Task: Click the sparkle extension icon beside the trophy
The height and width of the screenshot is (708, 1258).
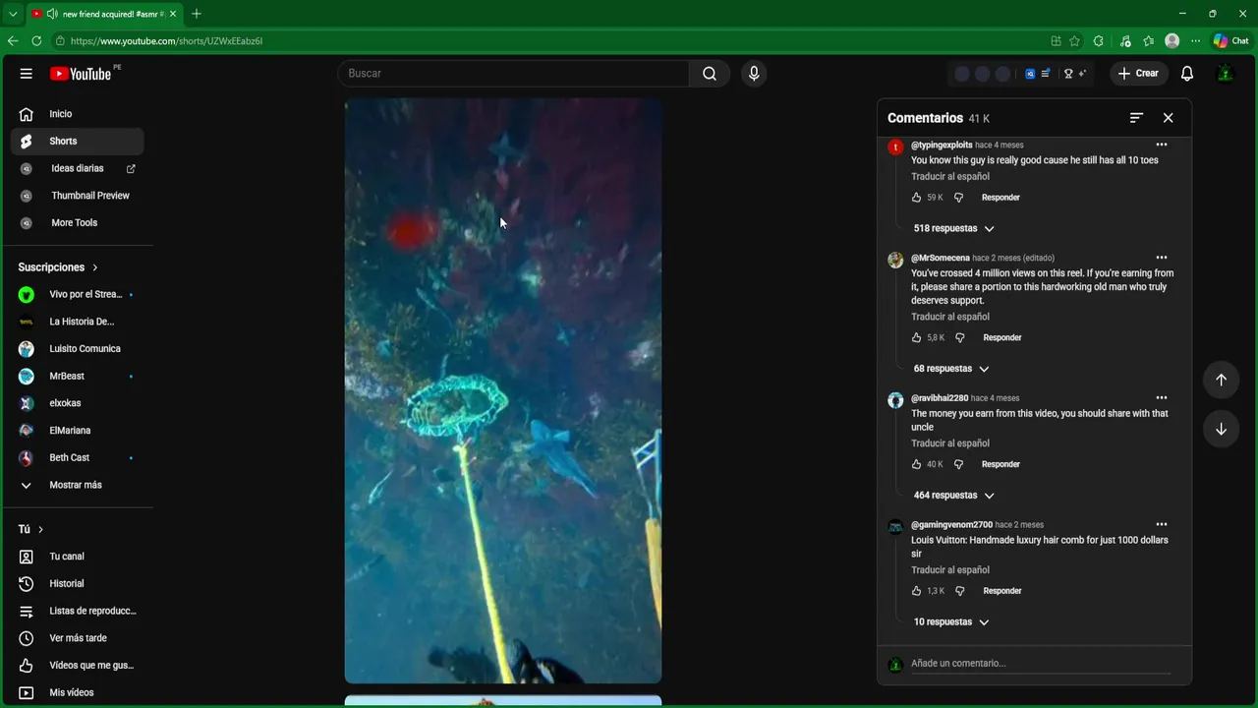Action: click(x=1082, y=74)
